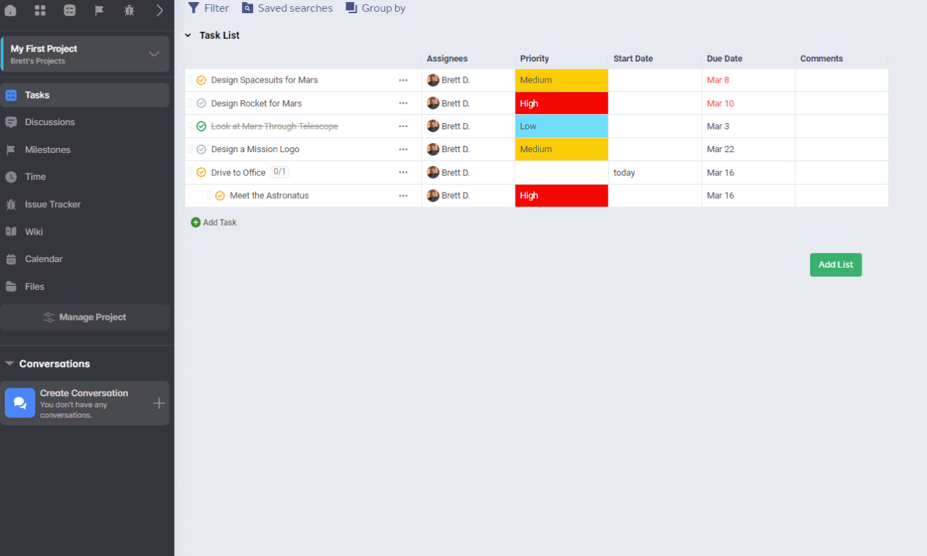The image size is (927, 556).
Task: Click the bug icon in top bar
Action: click(x=129, y=10)
